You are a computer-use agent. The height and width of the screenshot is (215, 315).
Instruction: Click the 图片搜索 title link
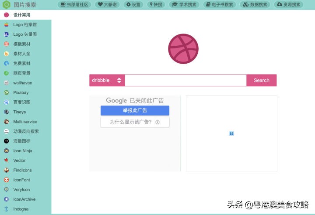[x=24, y=5]
